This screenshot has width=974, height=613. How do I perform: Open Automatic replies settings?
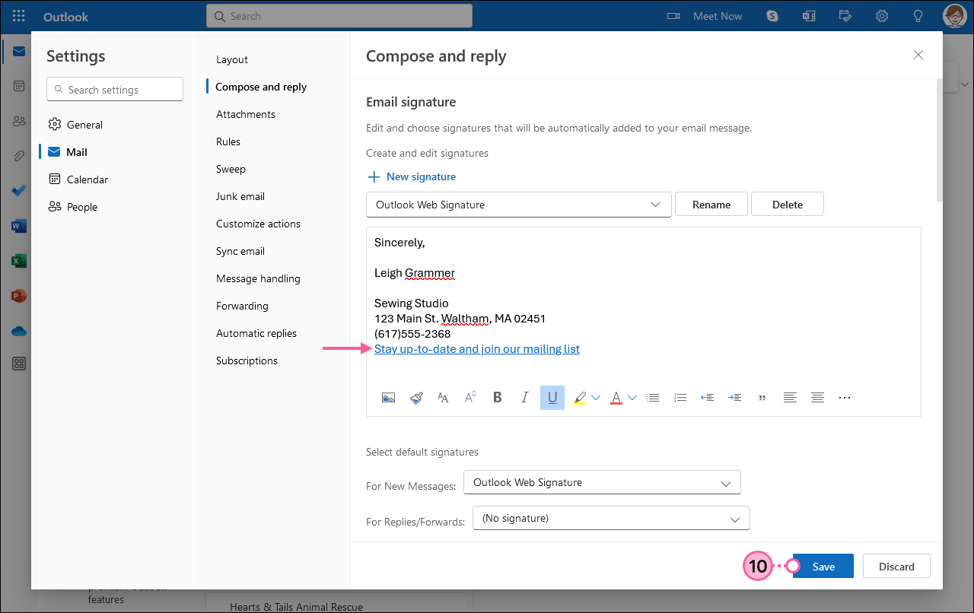pyautogui.click(x=256, y=333)
